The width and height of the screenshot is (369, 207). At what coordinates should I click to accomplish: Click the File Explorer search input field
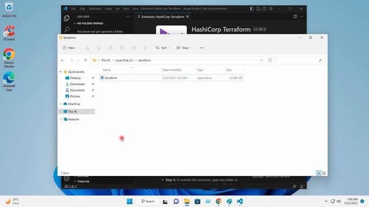pyautogui.click(x=301, y=60)
